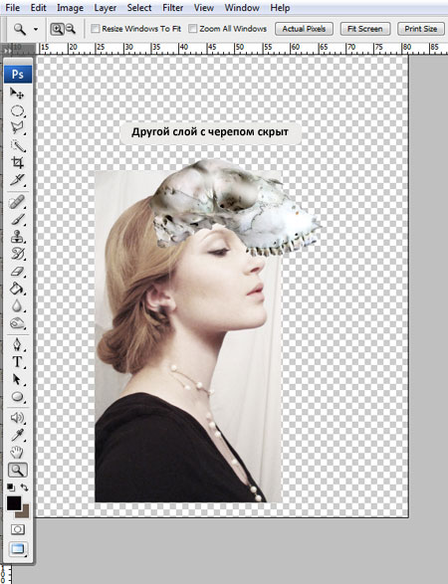Open the Window menu

[242, 7]
